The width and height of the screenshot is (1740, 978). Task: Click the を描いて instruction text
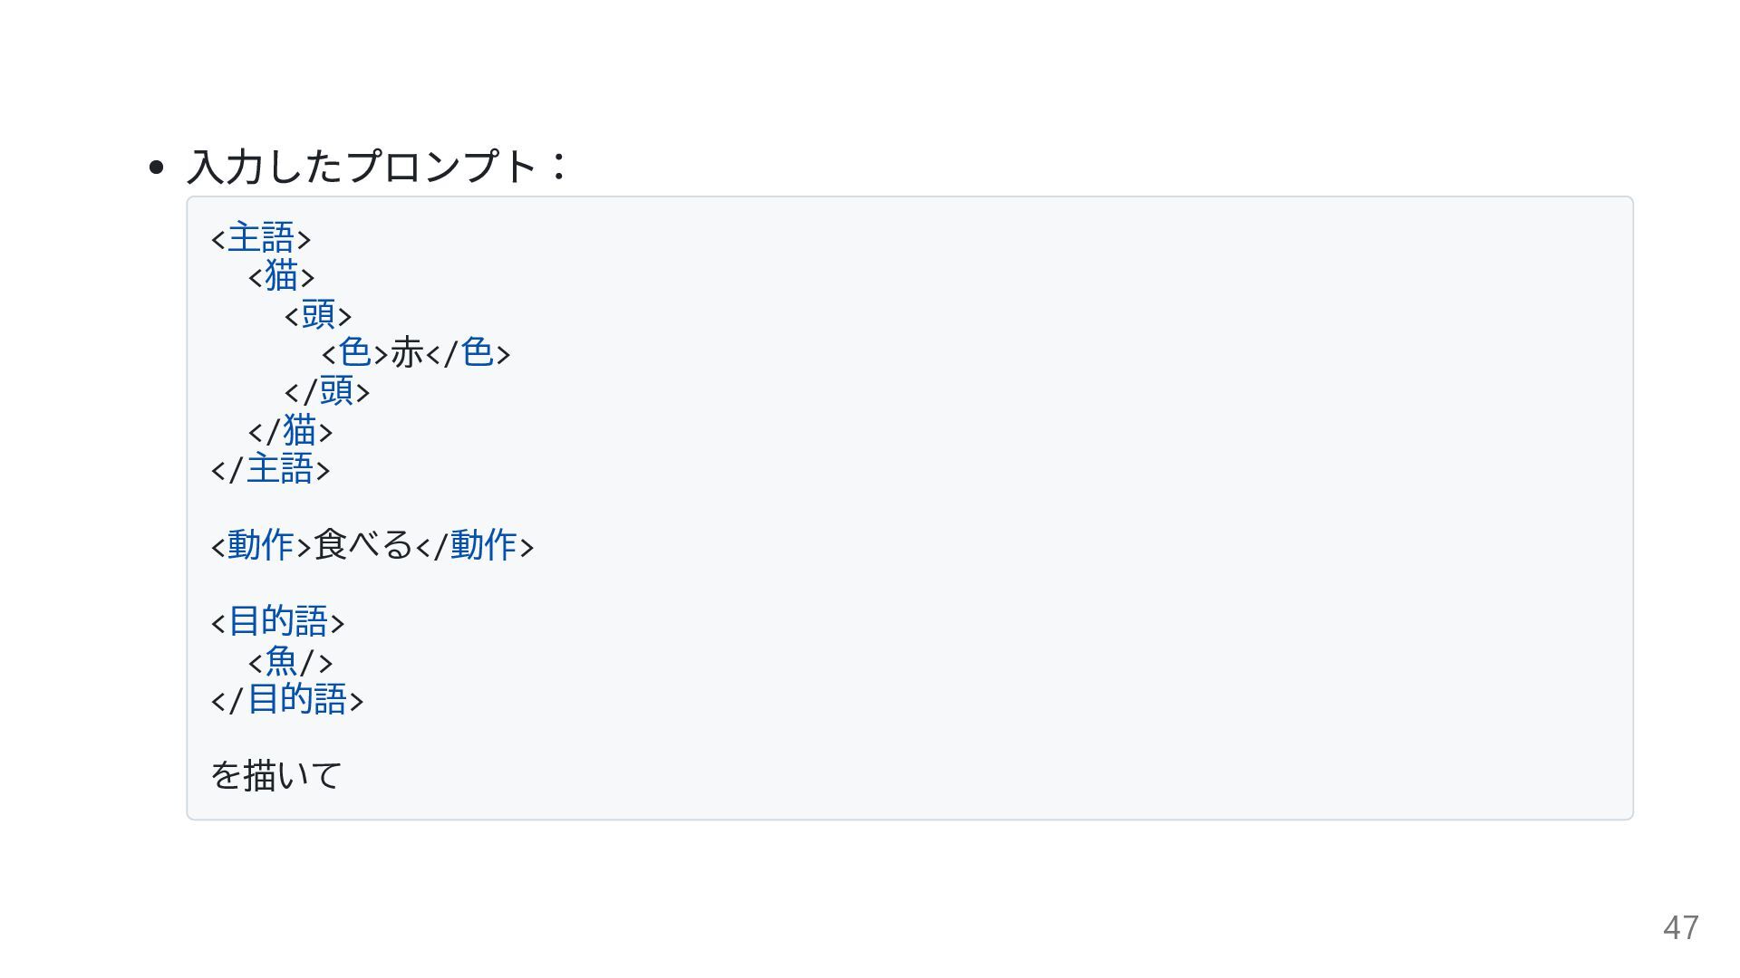275,775
